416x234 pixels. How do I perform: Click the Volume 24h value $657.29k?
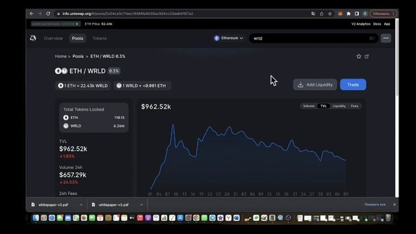[x=73, y=175]
